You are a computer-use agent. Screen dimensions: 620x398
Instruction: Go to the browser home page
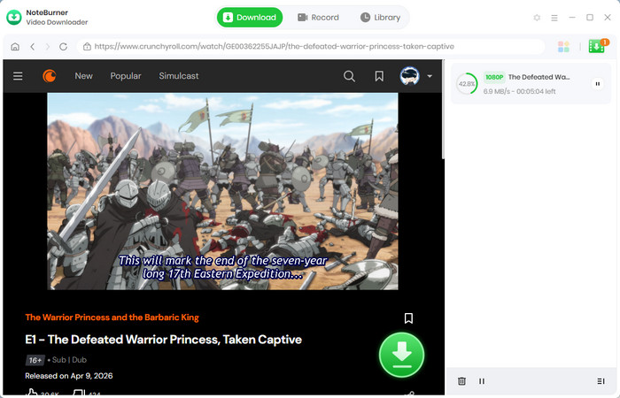click(x=15, y=47)
